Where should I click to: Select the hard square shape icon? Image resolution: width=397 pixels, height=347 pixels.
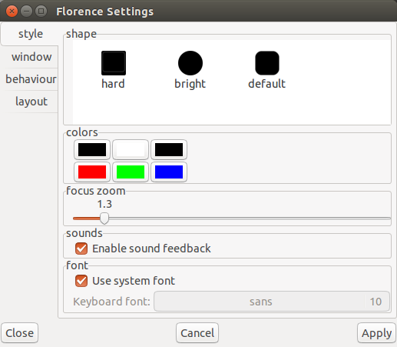point(114,63)
